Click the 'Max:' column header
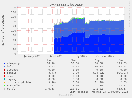 pyautogui.click(x=122, y=60)
